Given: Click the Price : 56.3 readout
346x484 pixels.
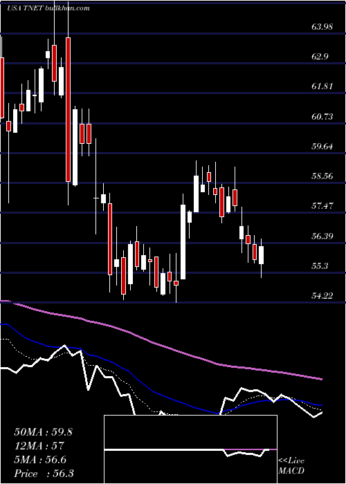Looking at the screenshot, I should [x=44, y=474].
